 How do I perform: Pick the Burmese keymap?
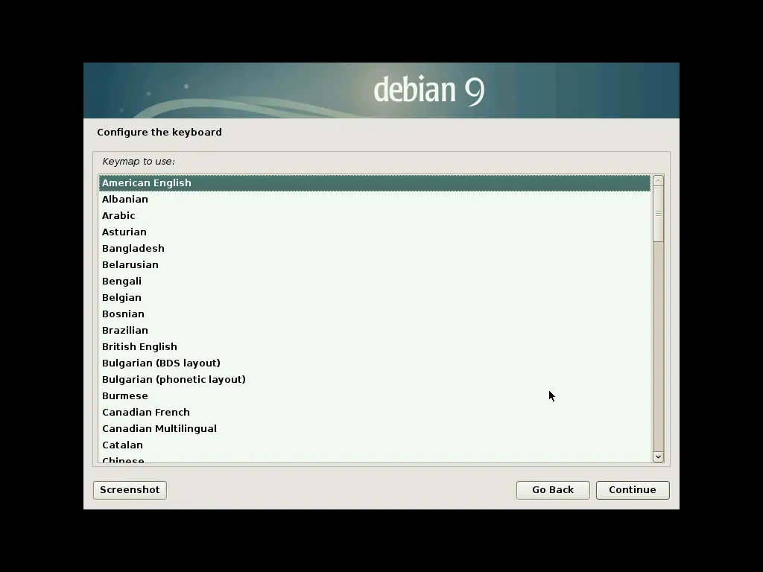click(374, 396)
